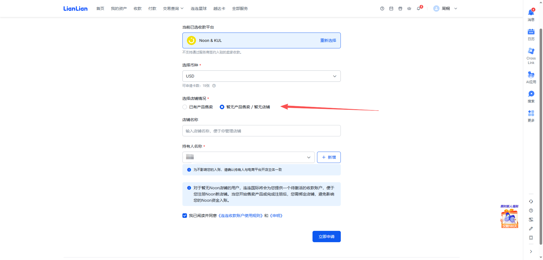Open 付款 in navigation
The image size is (543, 260).
point(152,8)
